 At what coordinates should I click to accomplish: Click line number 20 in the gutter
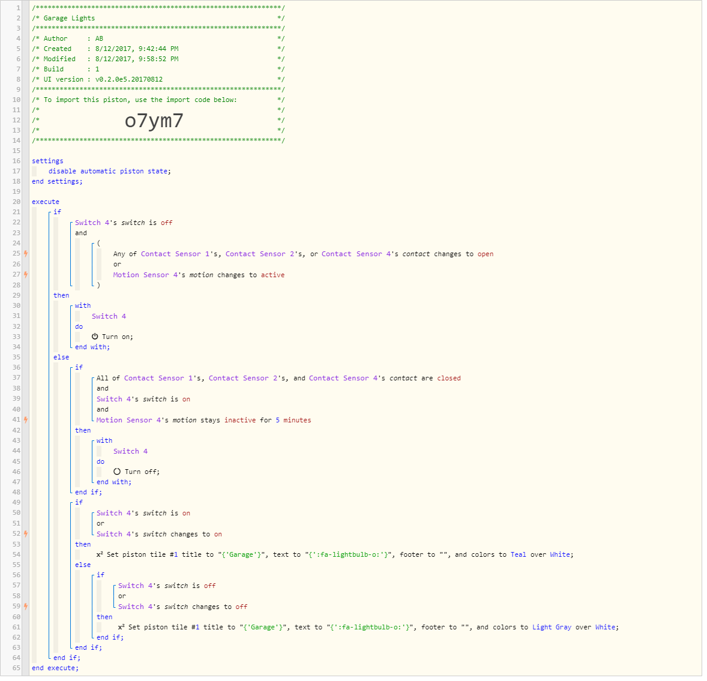point(16,203)
